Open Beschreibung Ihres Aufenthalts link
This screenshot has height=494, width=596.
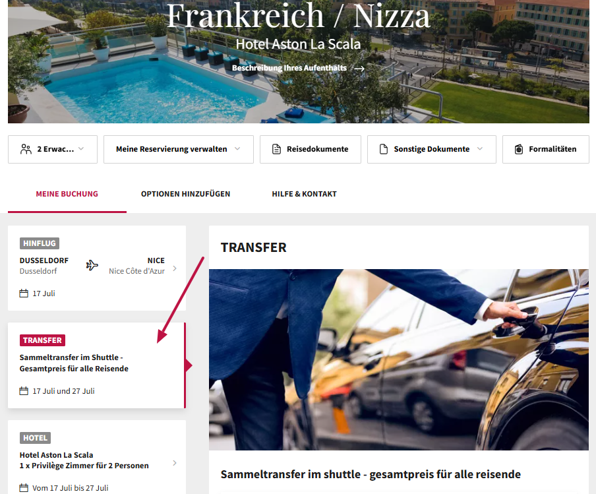(x=289, y=68)
